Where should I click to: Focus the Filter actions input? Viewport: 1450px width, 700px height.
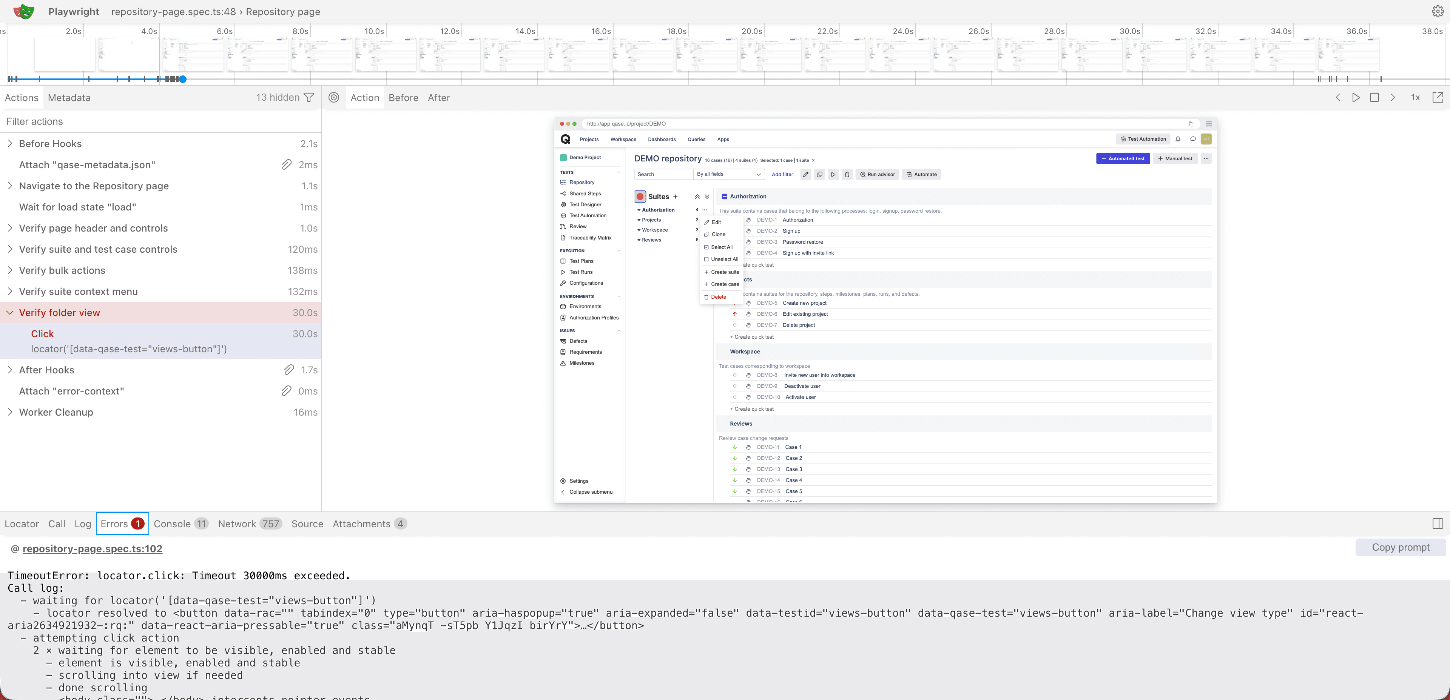pos(160,121)
